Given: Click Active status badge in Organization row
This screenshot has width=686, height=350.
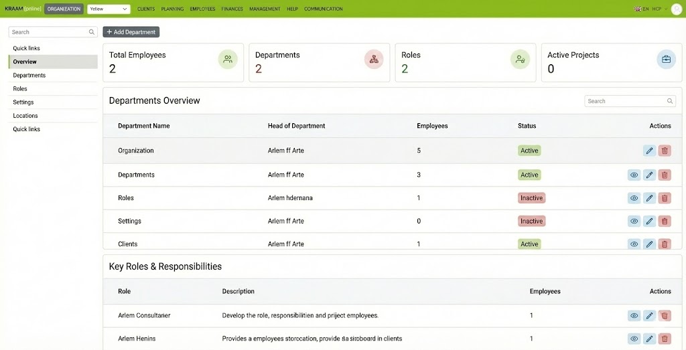Looking at the screenshot, I should (x=529, y=151).
